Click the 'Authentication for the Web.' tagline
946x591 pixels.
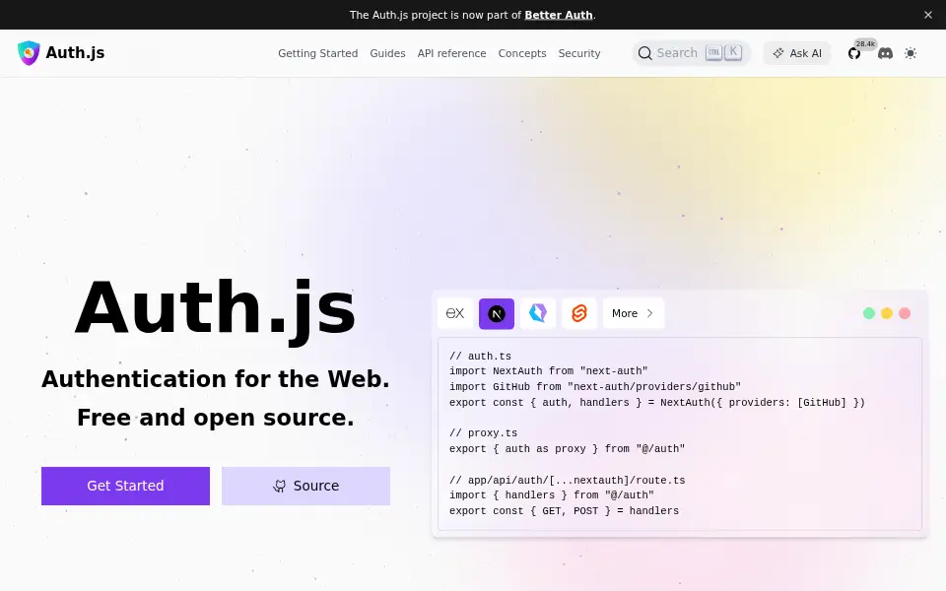coord(216,379)
